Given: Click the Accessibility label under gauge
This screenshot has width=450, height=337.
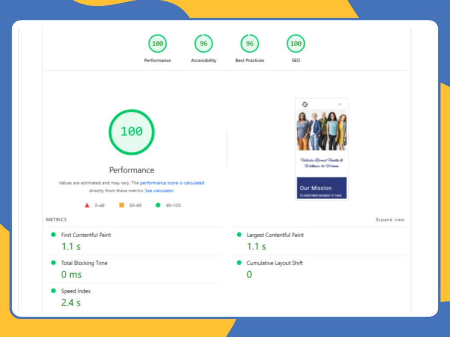Looking at the screenshot, I should pos(203,61).
